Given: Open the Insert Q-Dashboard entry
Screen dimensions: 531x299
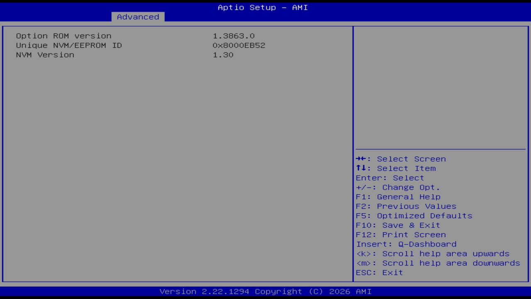Looking at the screenshot, I should click(406, 244).
